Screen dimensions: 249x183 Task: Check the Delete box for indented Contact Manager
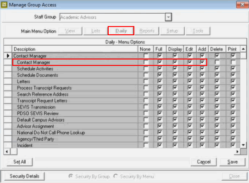(x=217, y=62)
